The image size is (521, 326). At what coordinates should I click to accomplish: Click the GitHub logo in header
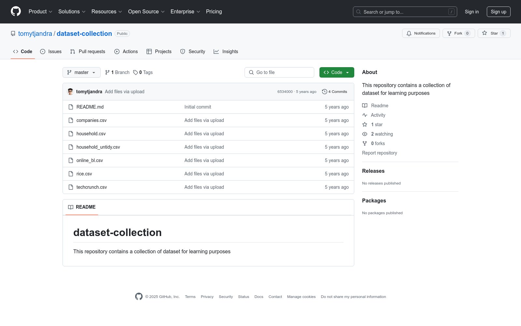coord(16,11)
